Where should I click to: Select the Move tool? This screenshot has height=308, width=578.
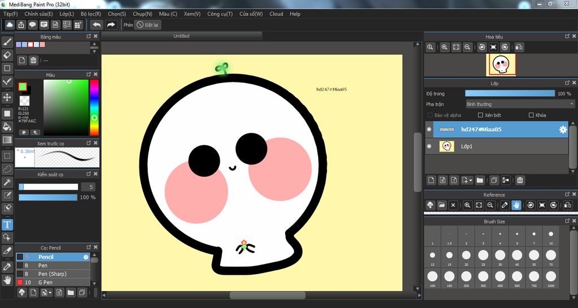tap(7, 97)
